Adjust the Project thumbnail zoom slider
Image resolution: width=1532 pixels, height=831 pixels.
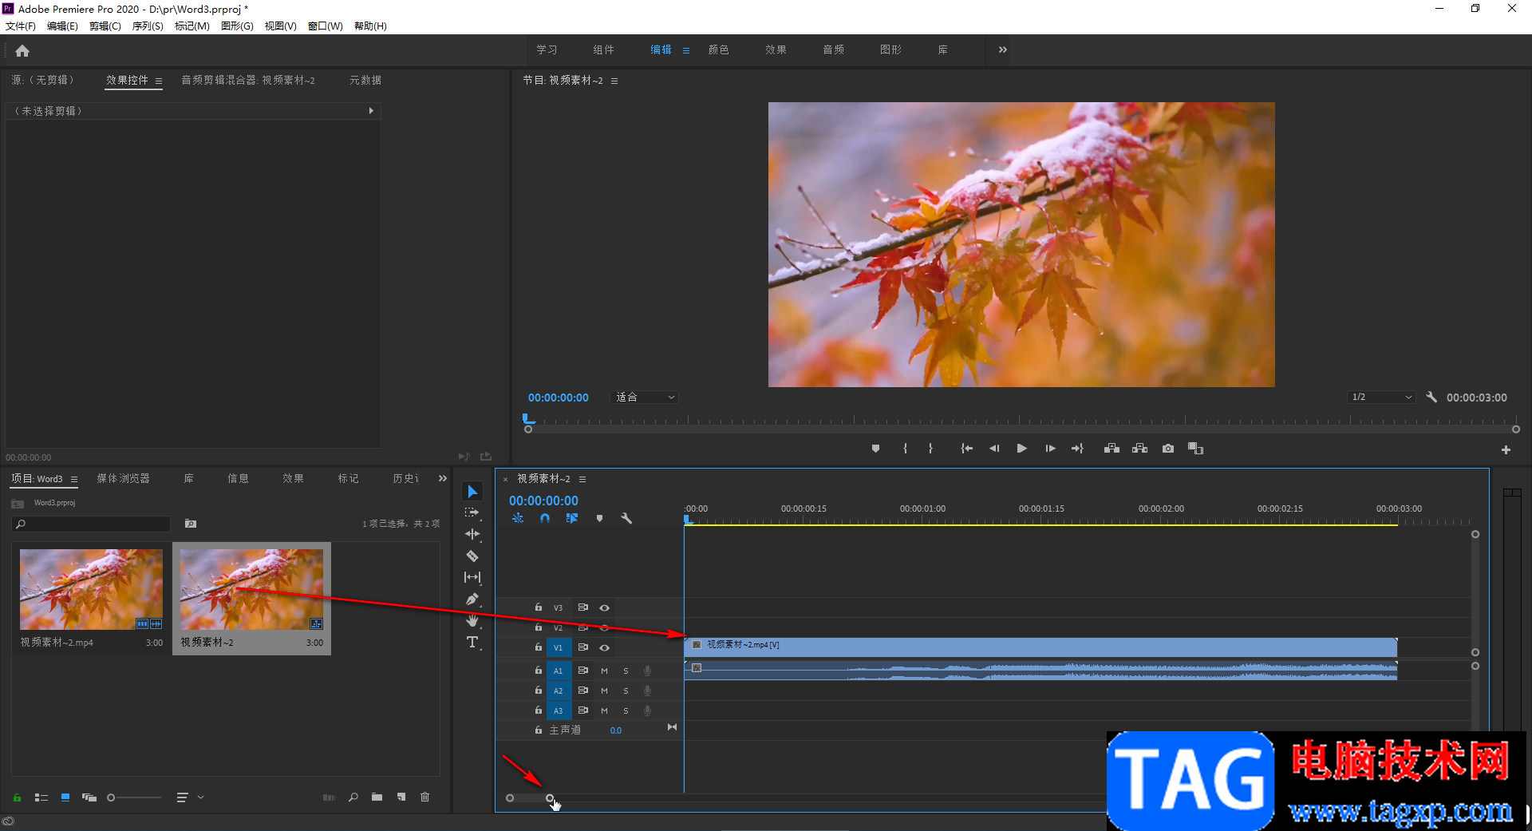(x=134, y=797)
